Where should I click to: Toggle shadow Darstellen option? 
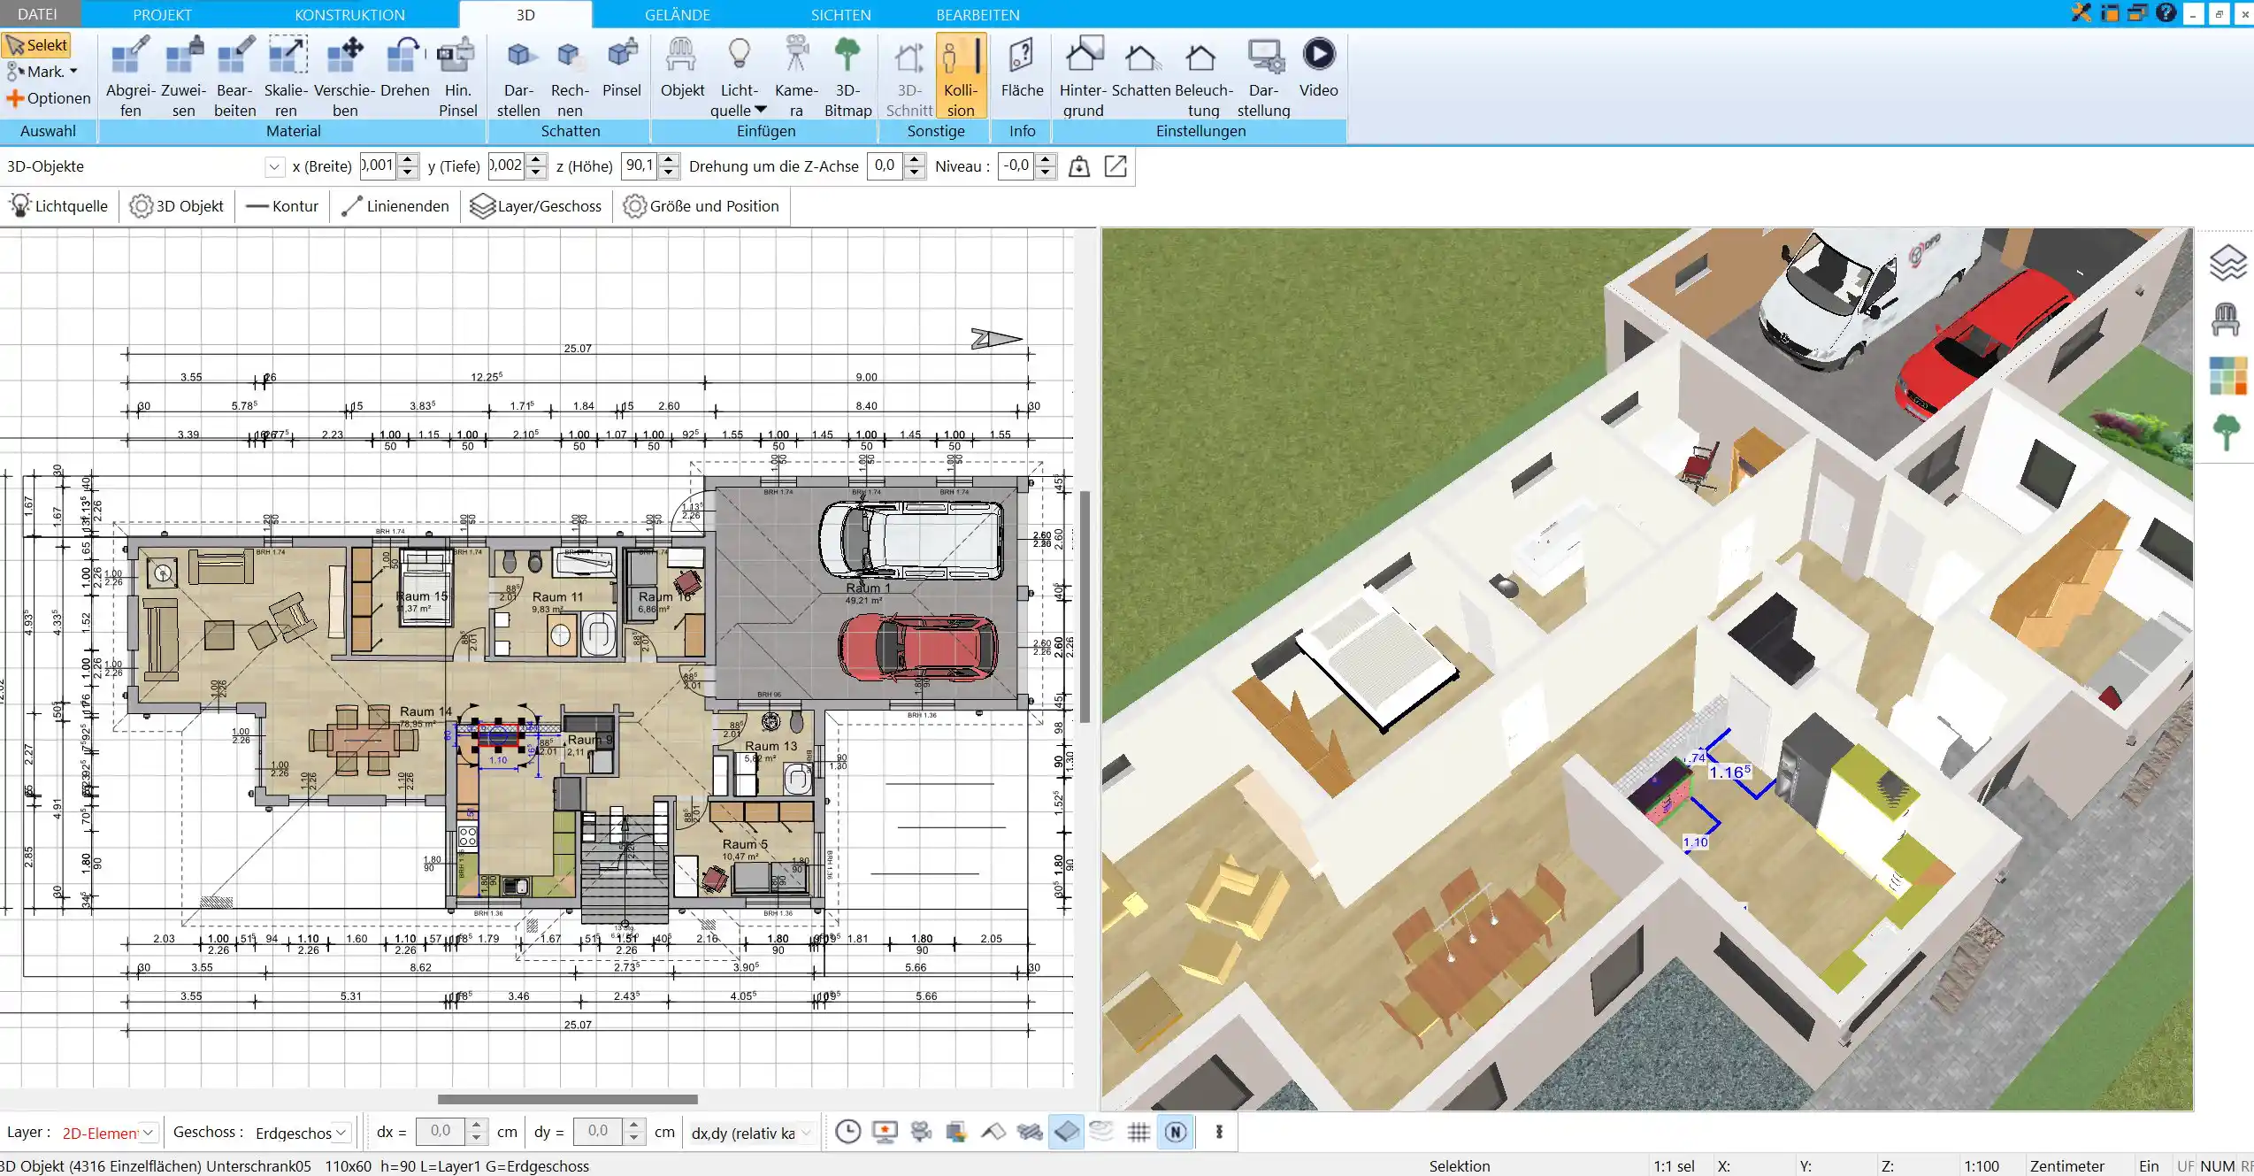click(x=518, y=76)
